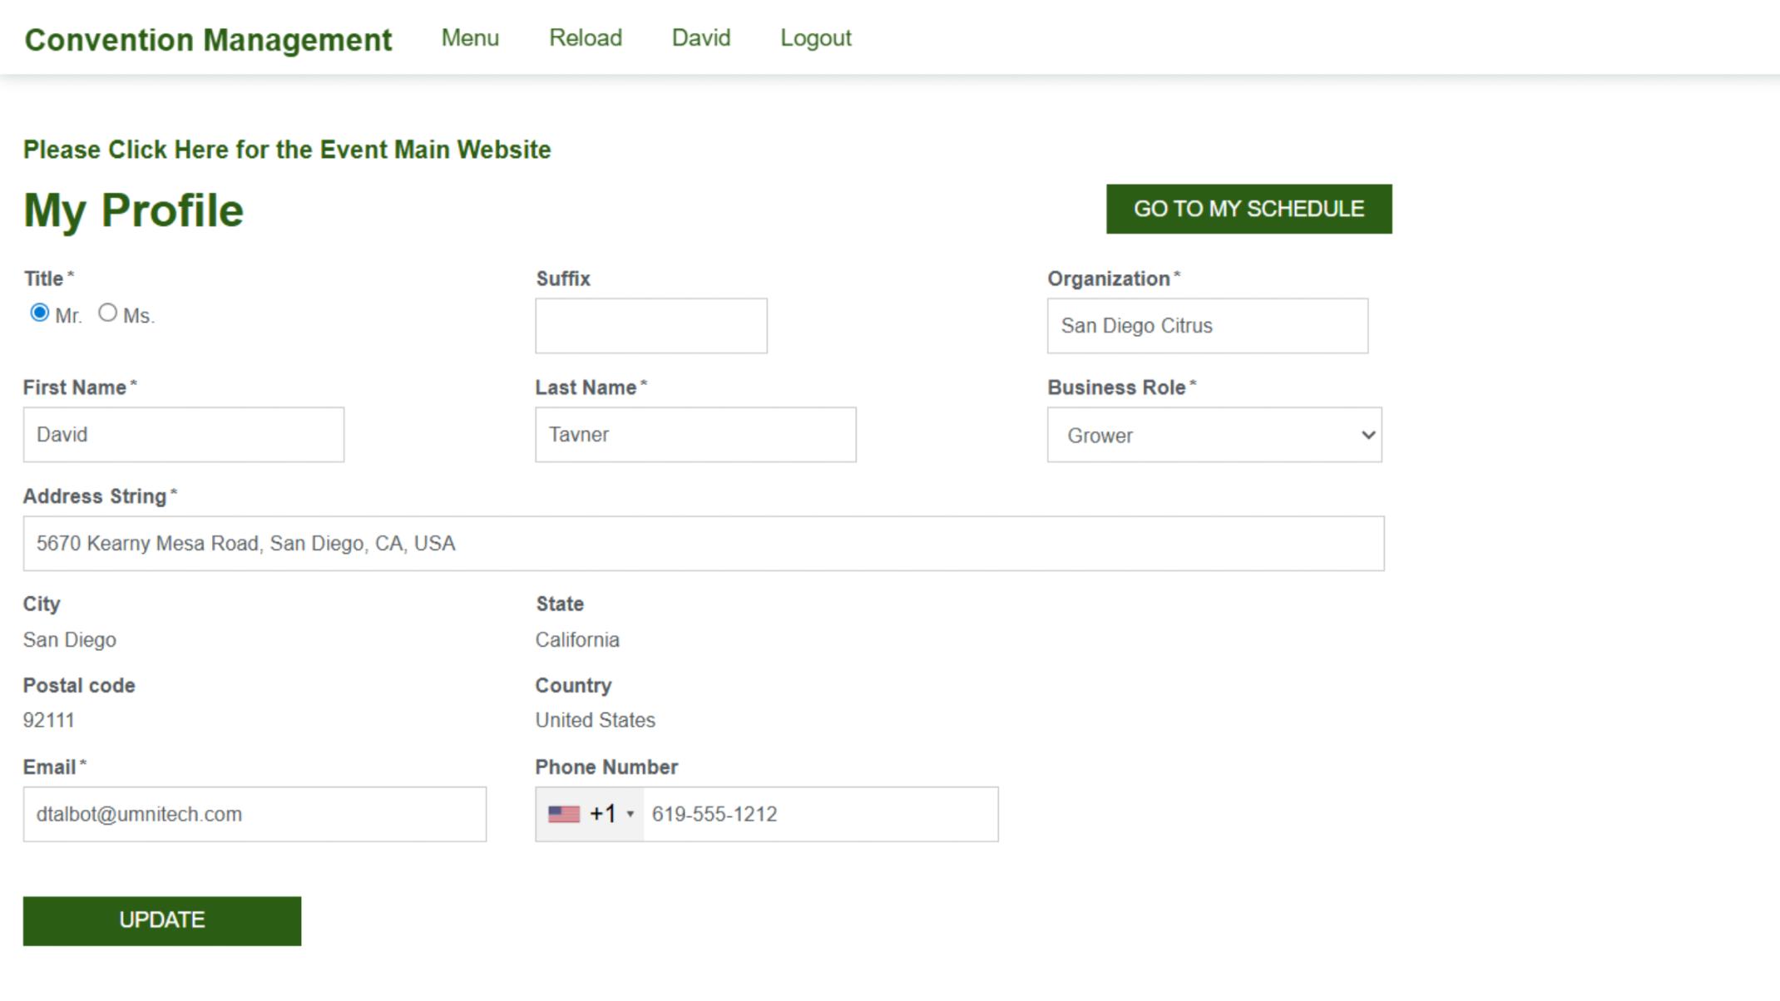Click the My Profile heading
The width and height of the screenshot is (1780, 1001).
click(133, 210)
